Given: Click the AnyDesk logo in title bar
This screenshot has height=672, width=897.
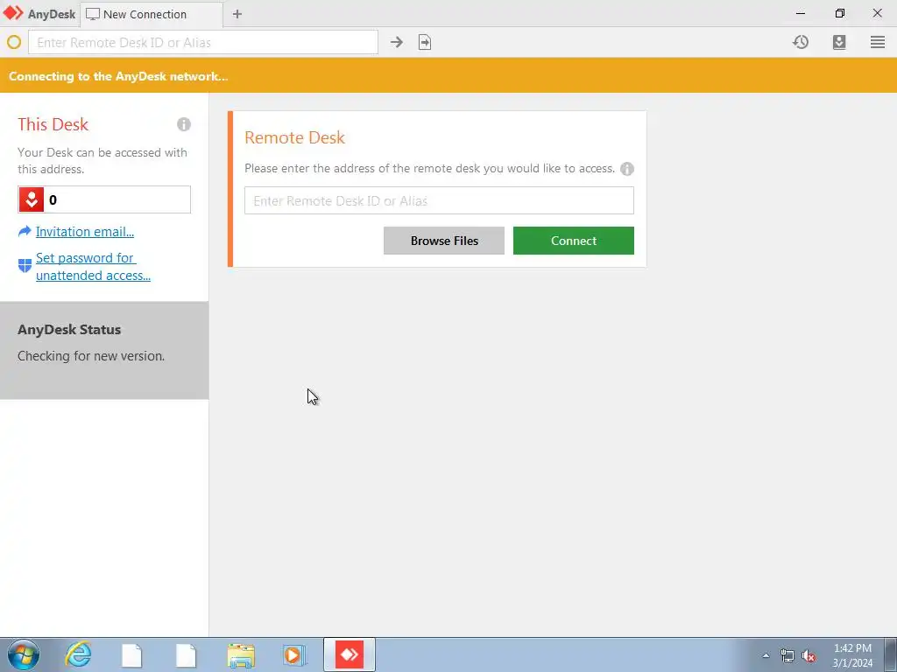Looking at the screenshot, I should pyautogui.click(x=14, y=13).
